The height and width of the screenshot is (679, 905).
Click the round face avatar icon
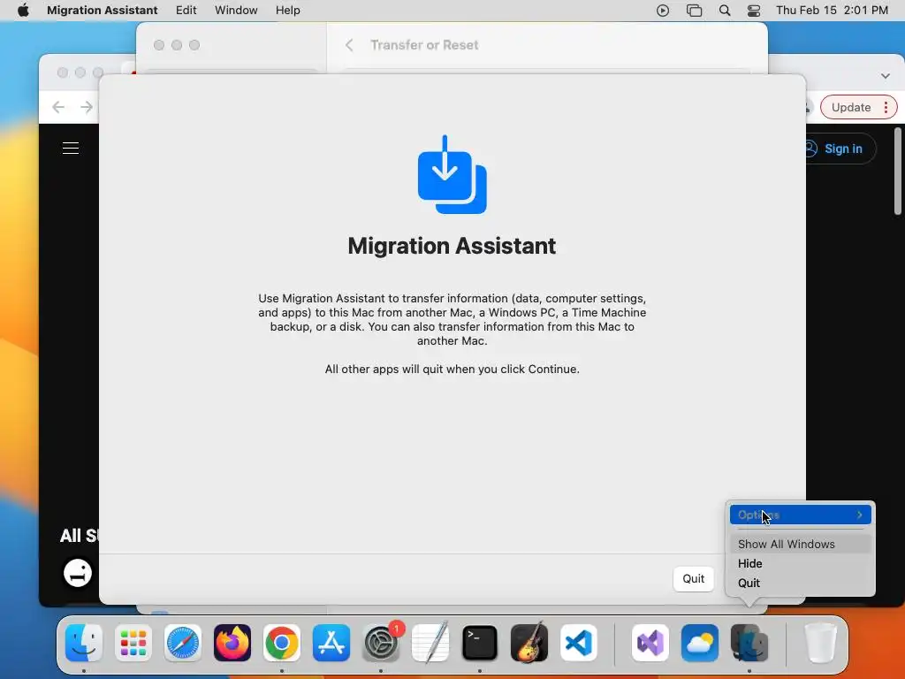78,573
